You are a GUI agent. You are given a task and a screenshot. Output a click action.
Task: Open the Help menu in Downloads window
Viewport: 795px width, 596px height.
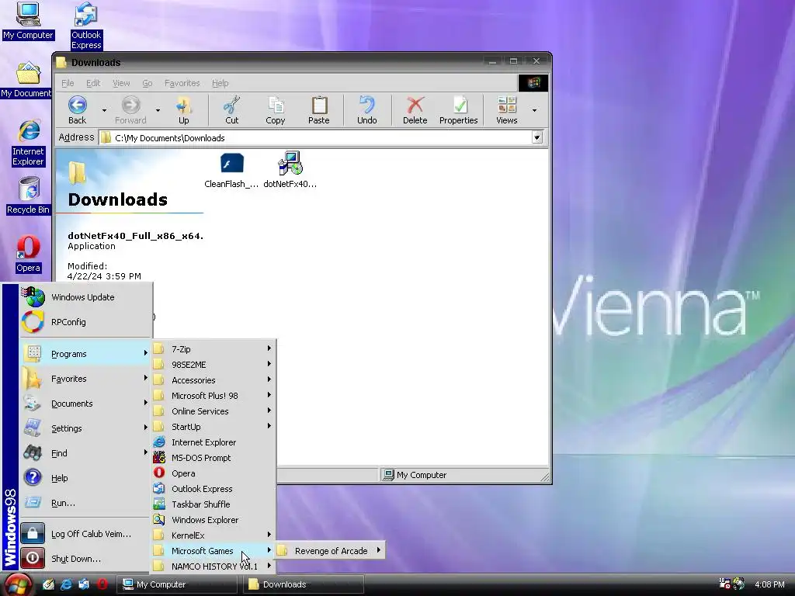220,83
